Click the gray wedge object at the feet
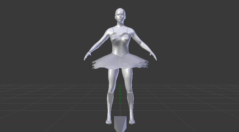The height and width of the screenshot is (132, 239). point(120,124)
